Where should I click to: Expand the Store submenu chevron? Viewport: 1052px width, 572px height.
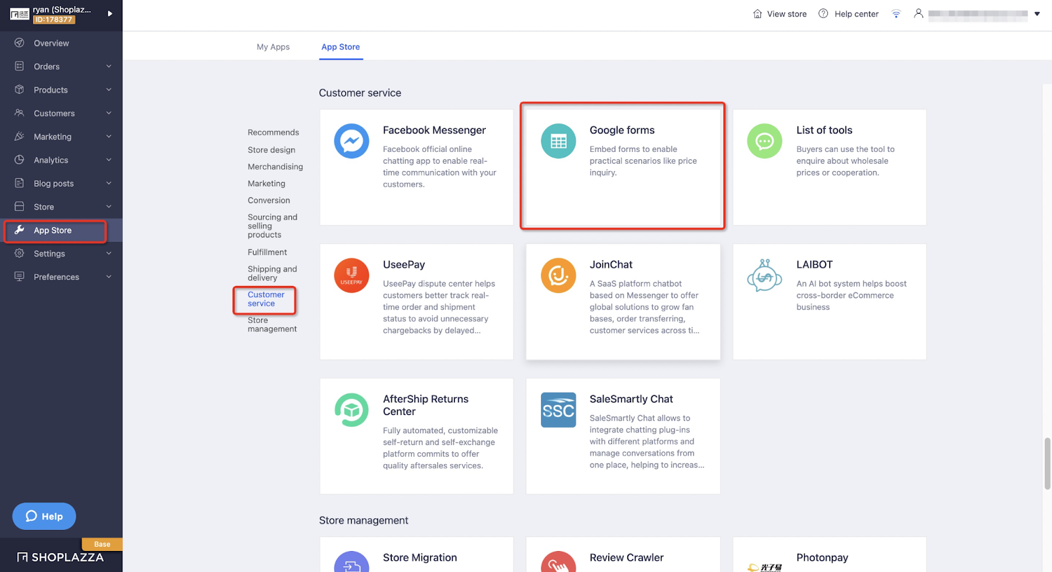[x=108, y=206]
